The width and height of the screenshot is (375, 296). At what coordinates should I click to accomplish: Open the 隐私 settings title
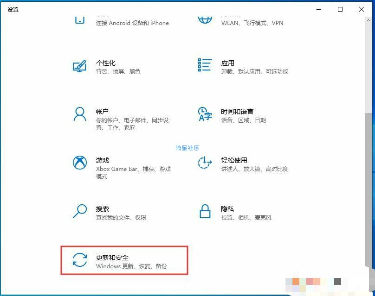click(227, 209)
